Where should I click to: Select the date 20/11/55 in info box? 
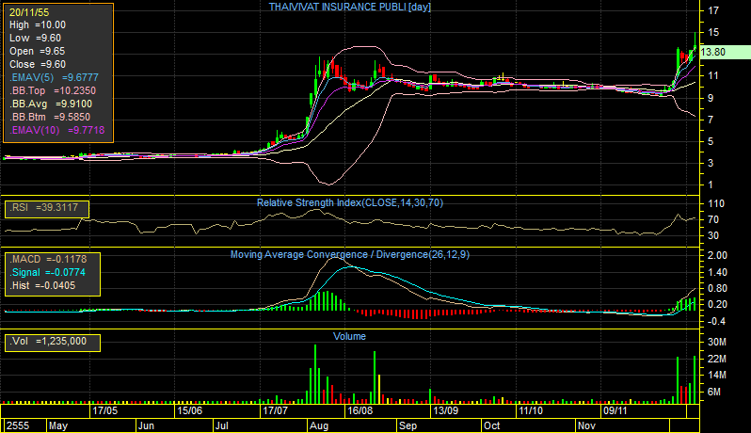(29, 12)
